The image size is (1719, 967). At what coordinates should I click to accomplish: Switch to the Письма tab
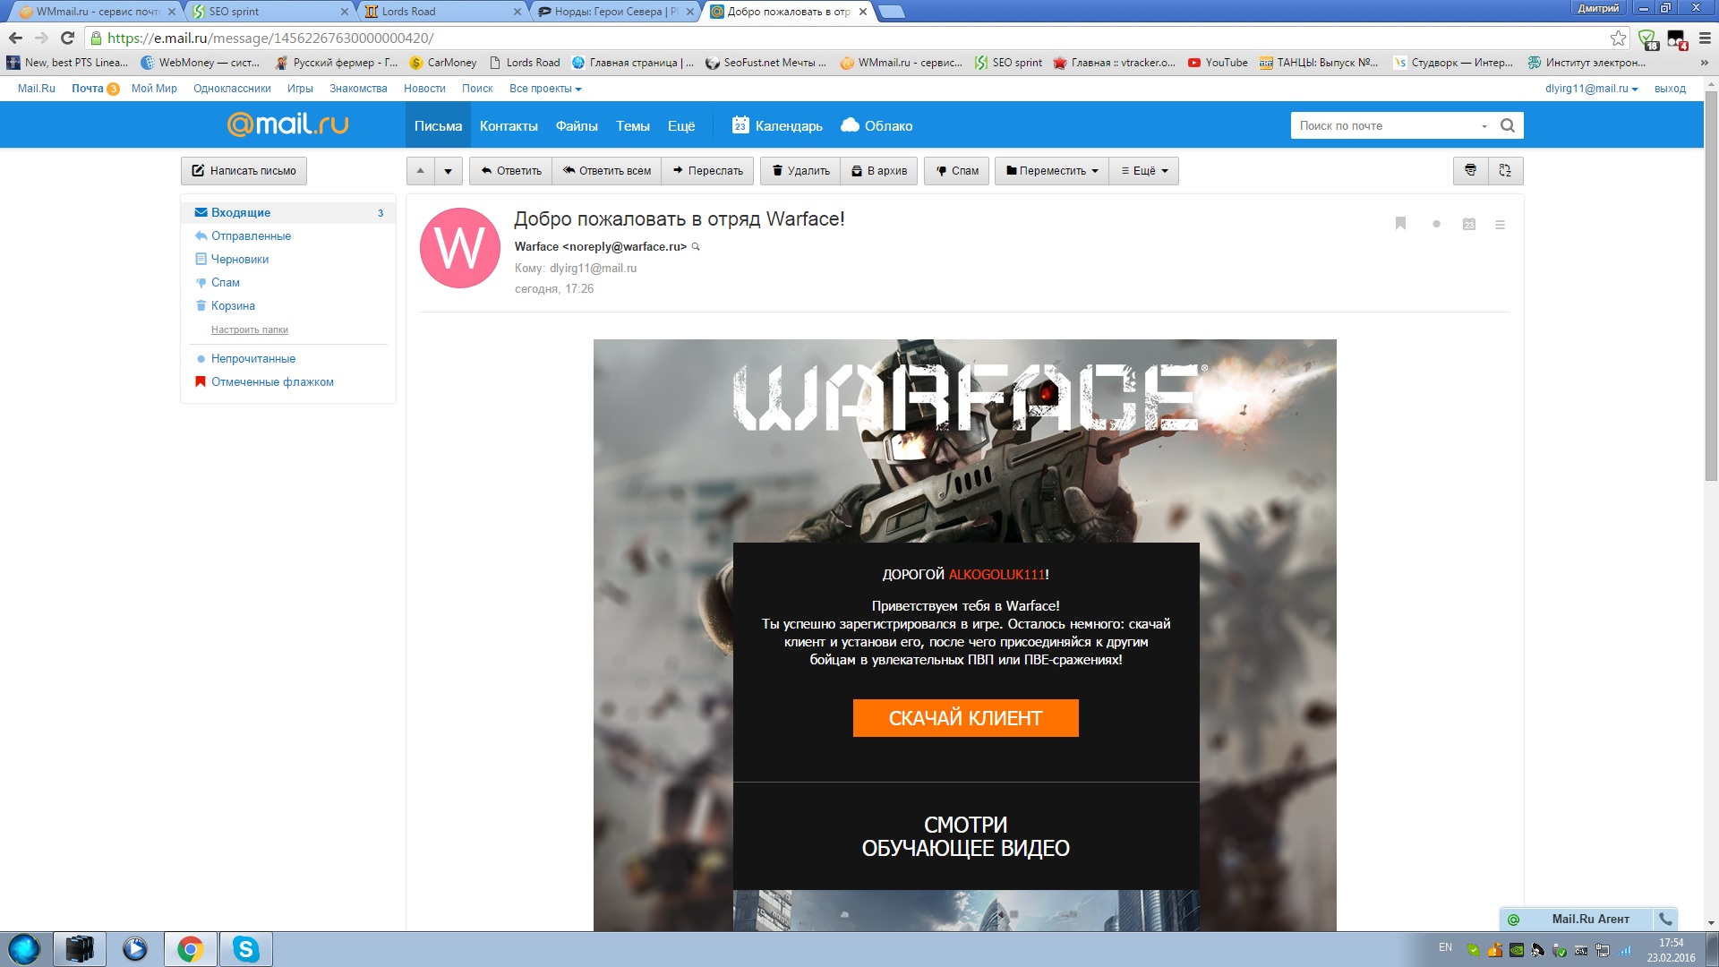click(x=438, y=125)
